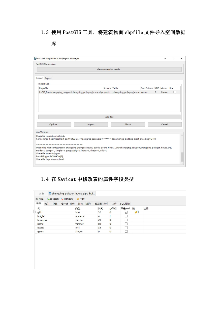Click the Table cell changqing_polygon_house
Screen dimensions: 219x309
126,92
